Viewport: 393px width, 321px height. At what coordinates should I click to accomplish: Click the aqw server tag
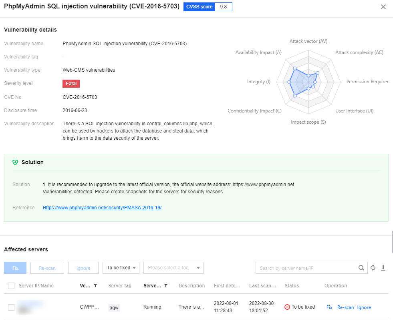pyautogui.click(x=114, y=307)
